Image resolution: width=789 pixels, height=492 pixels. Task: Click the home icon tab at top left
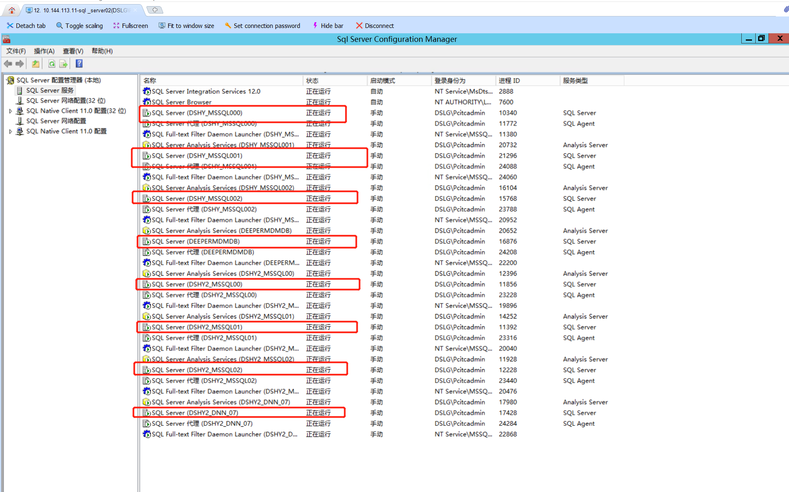[12, 10]
